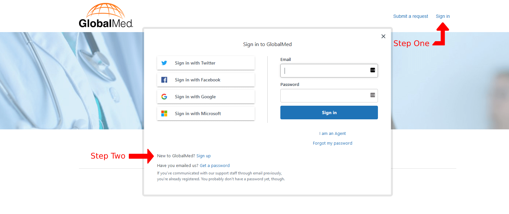This screenshot has width=509, height=214.
Task: Open Submit a request
Action: [x=410, y=16]
